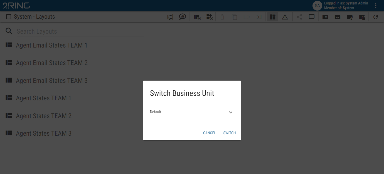Select the announcements megaphone icon
The width and height of the screenshot is (384, 174).
coord(170,17)
